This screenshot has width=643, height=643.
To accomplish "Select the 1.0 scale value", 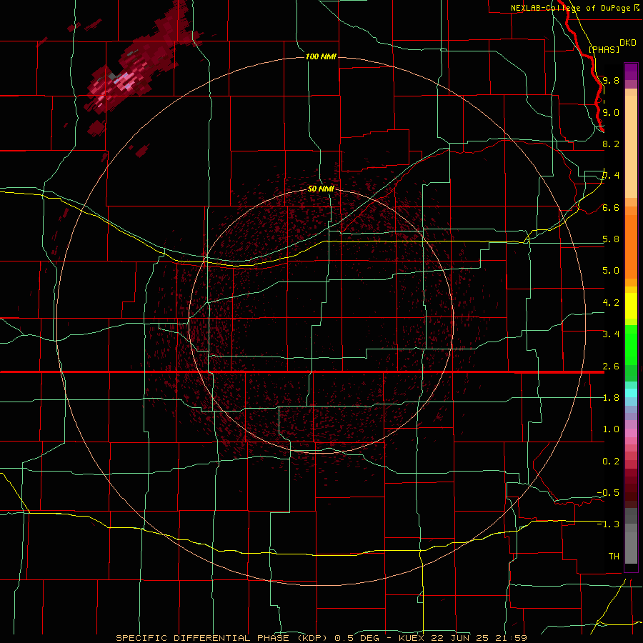I will pos(611,429).
